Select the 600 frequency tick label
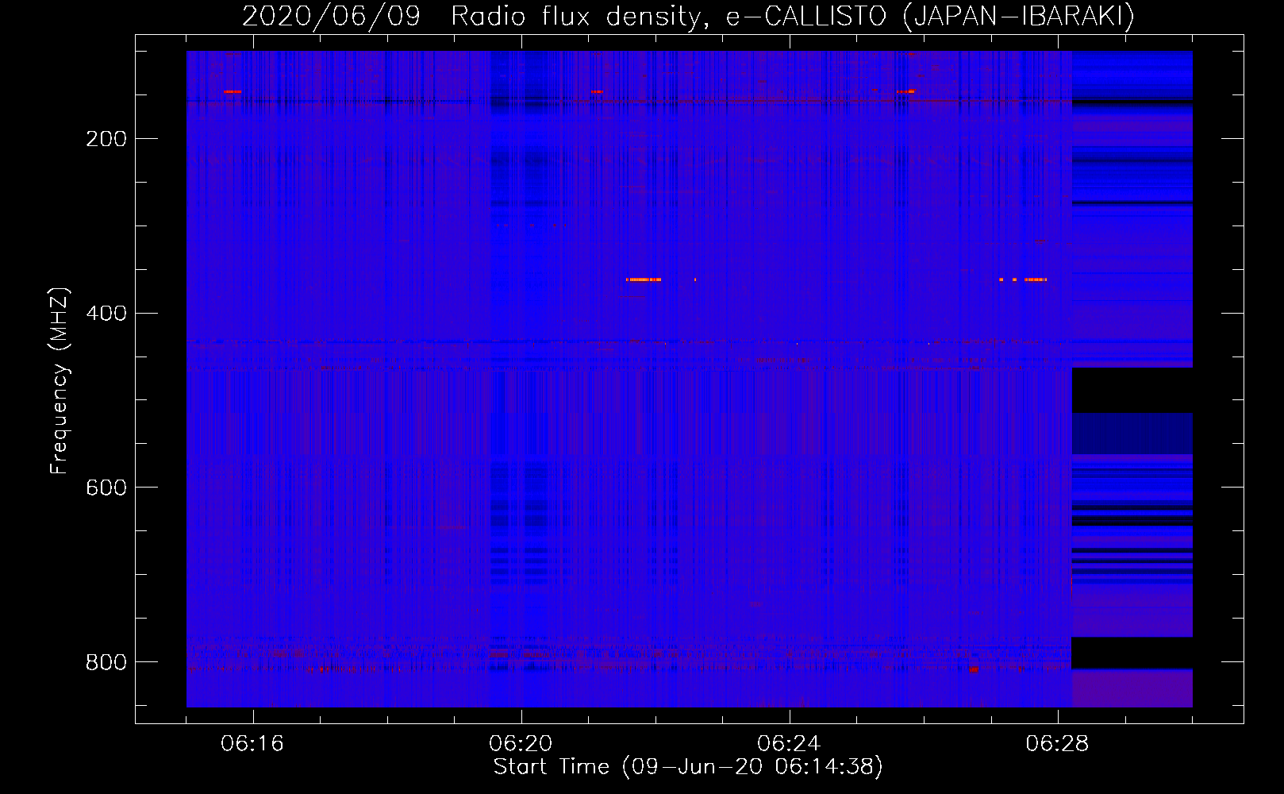The height and width of the screenshot is (794, 1284). pos(106,488)
